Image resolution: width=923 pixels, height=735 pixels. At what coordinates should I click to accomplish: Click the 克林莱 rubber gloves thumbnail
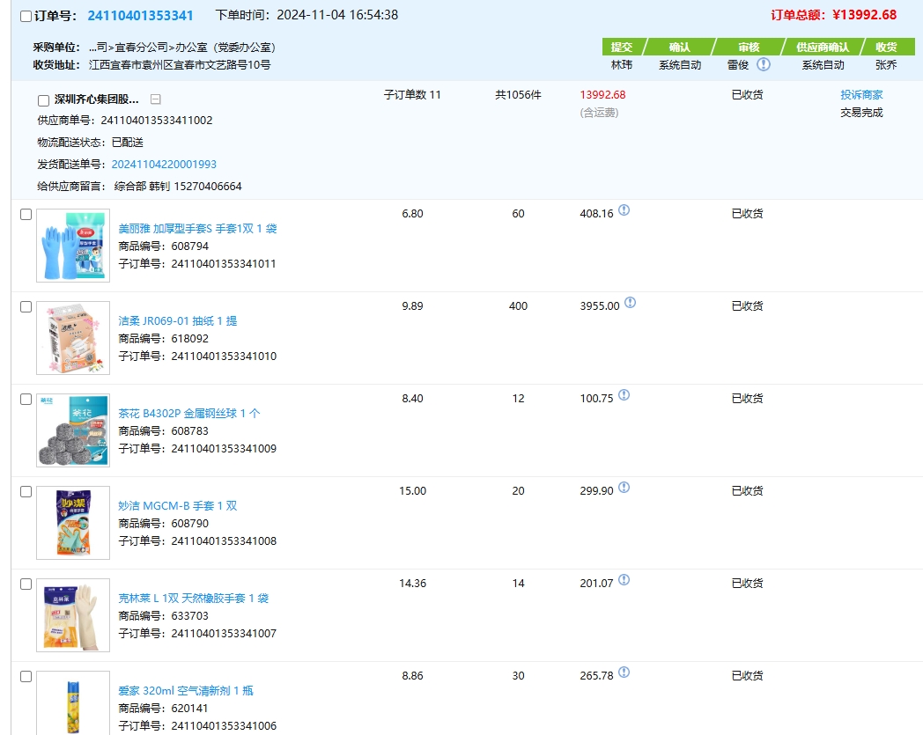(73, 615)
